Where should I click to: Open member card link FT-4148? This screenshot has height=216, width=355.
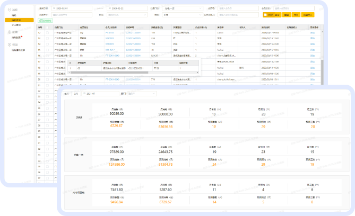[110, 33]
